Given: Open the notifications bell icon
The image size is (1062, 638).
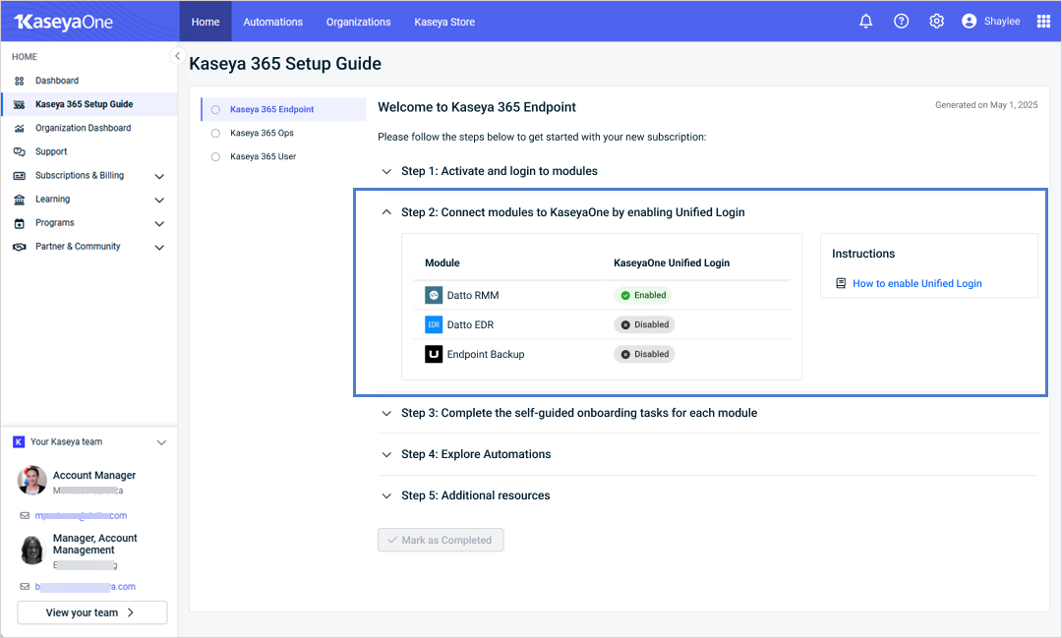Looking at the screenshot, I should [865, 22].
